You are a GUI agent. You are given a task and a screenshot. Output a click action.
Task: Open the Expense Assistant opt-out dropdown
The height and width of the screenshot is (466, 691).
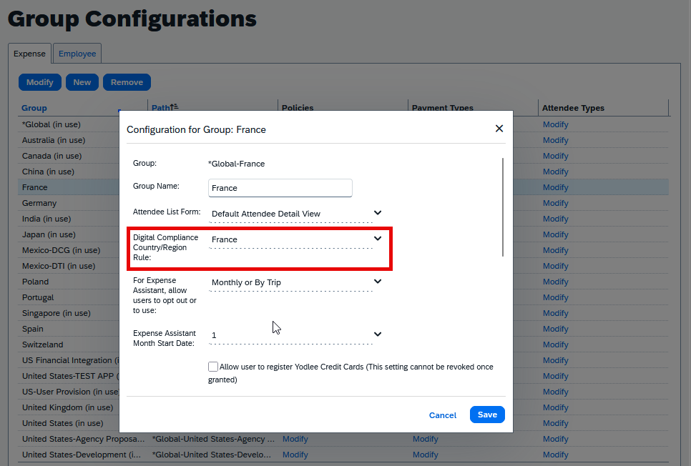click(x=295, y=282)
